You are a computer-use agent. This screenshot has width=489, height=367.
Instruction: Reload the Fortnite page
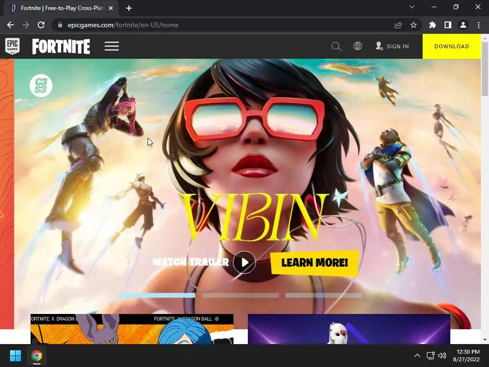click(41, 25)
